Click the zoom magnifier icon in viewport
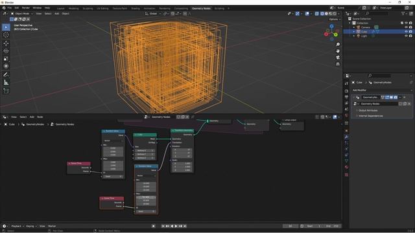415x233 pixels. coord(338,45)
